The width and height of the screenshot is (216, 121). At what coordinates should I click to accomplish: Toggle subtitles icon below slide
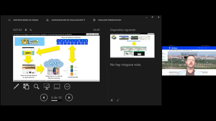pyautogui.click(x=57, y=87)
